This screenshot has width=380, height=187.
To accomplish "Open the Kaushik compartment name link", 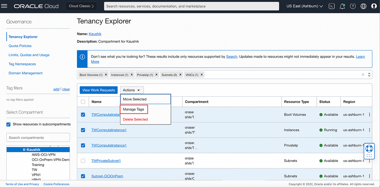I will (95, 34).
